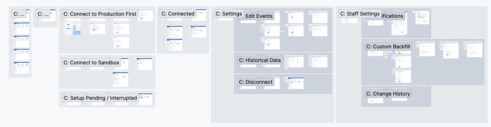The height and width of the screenshot is (127, 491).
Task: Select the grey document frame in "ifications" subsection
Action: [x=422, y=17]
